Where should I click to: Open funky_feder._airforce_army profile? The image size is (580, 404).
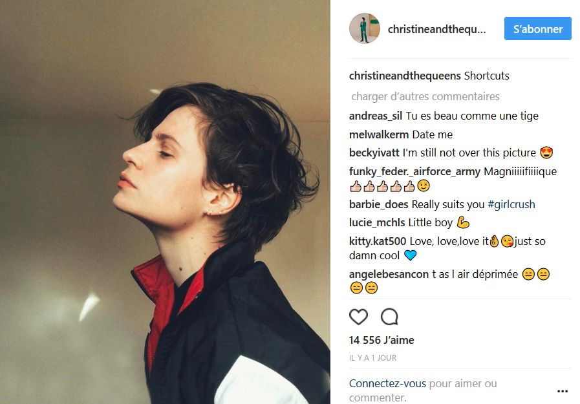414,171
